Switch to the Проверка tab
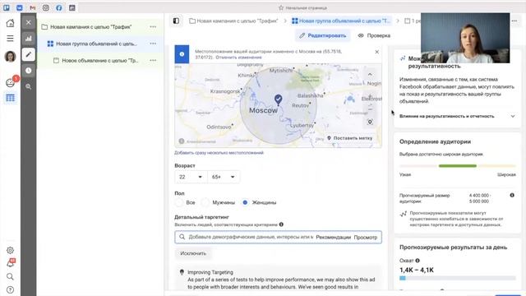Image resolution: width=526 pixels, height=296 pixels. point(374,35)
